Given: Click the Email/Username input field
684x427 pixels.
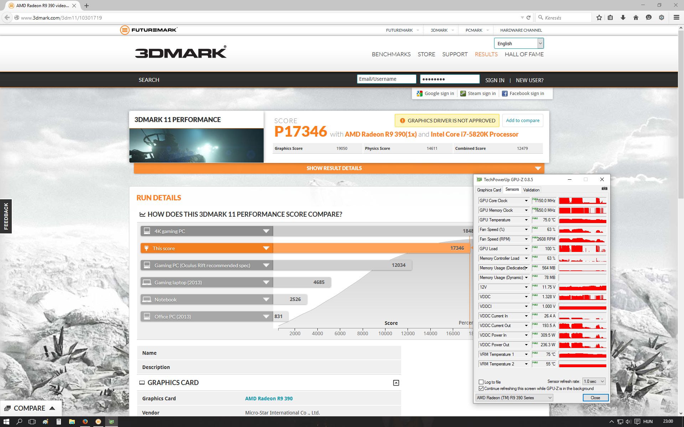Looking at the screenshot, I should (x=387, y=79).
